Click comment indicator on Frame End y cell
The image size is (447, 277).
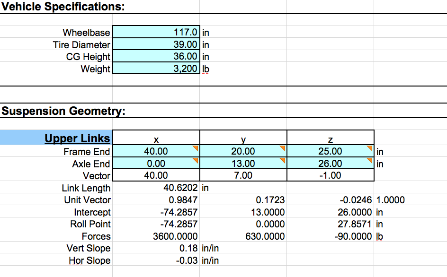[x=283, y=148]
